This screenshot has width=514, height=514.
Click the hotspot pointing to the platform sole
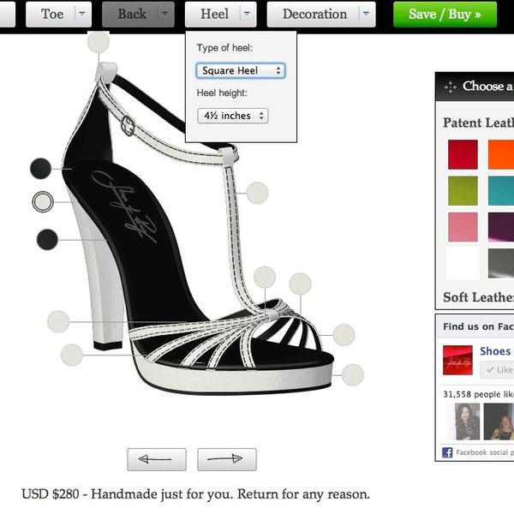pyautogui.click(x=352, y=374)
